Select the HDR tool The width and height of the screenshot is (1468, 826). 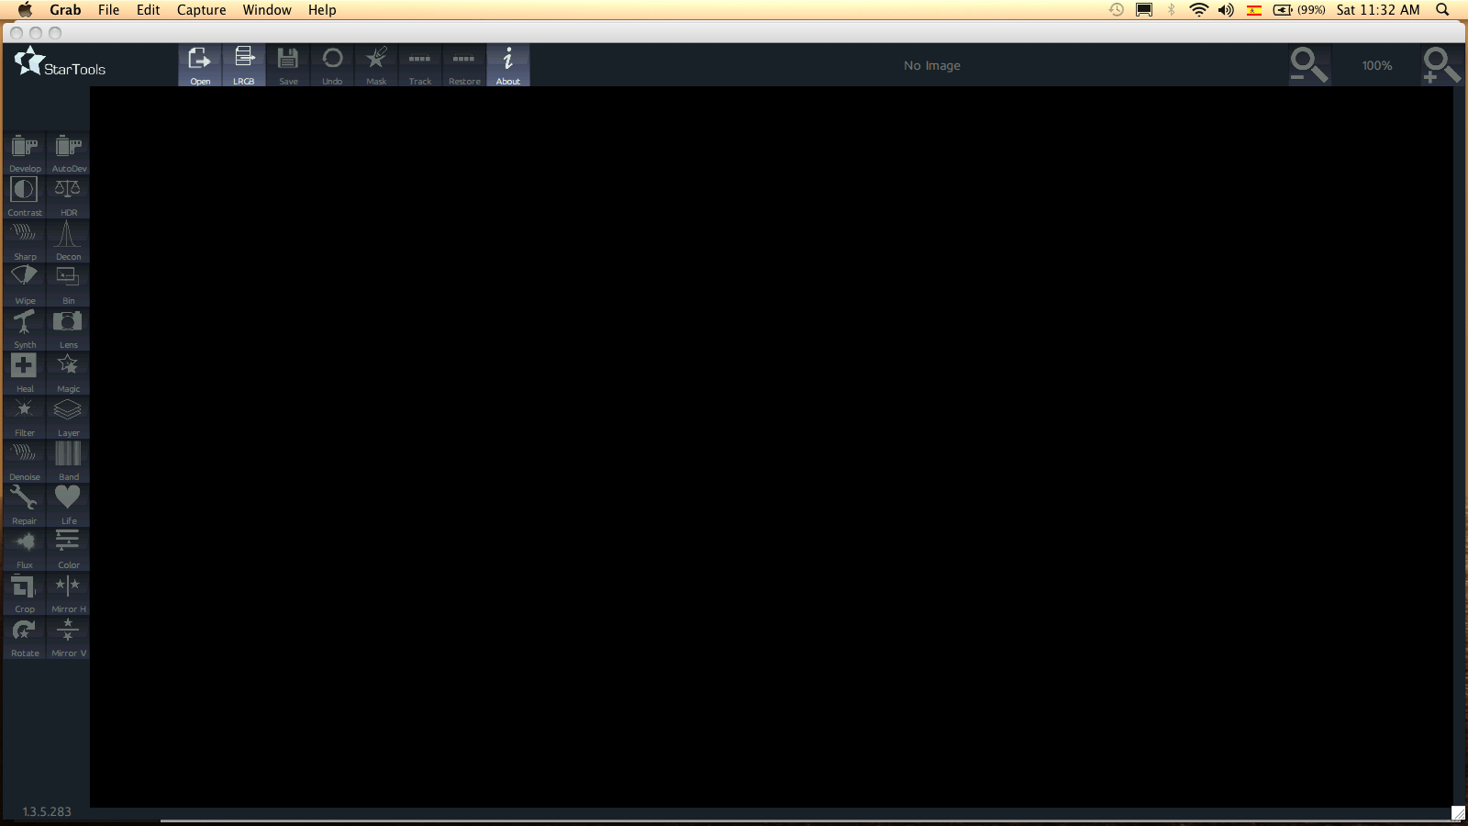tap(69, 196)
